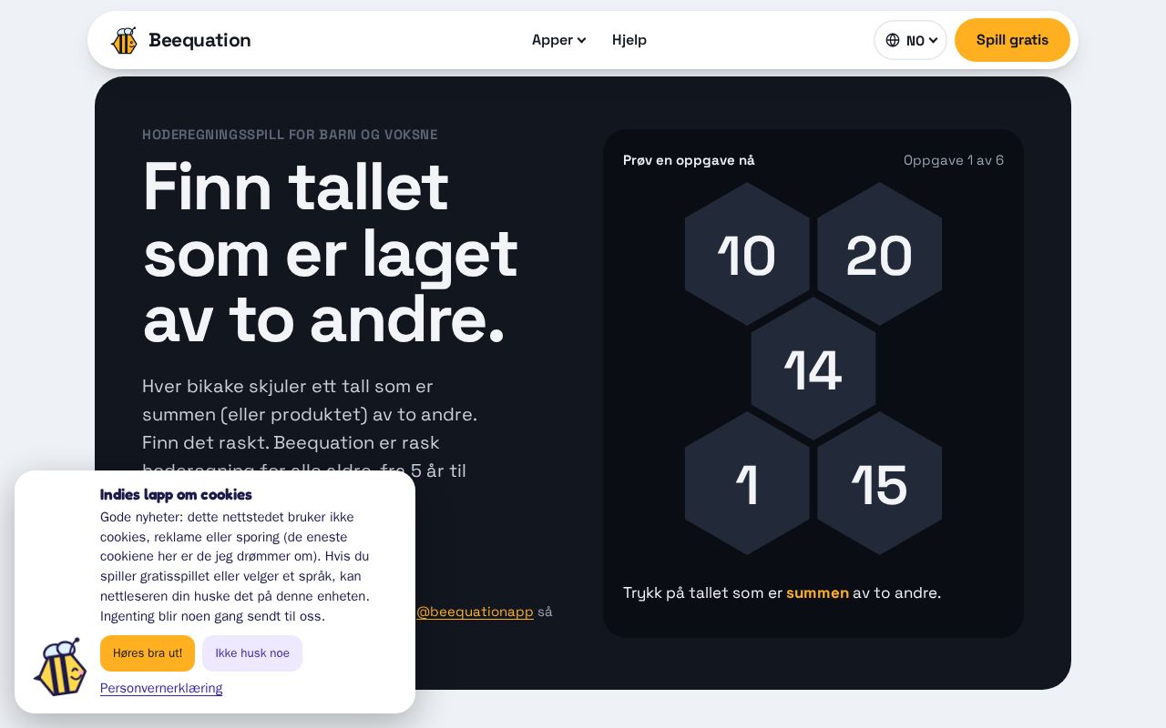Open the Personvernerklæring link

161,688
